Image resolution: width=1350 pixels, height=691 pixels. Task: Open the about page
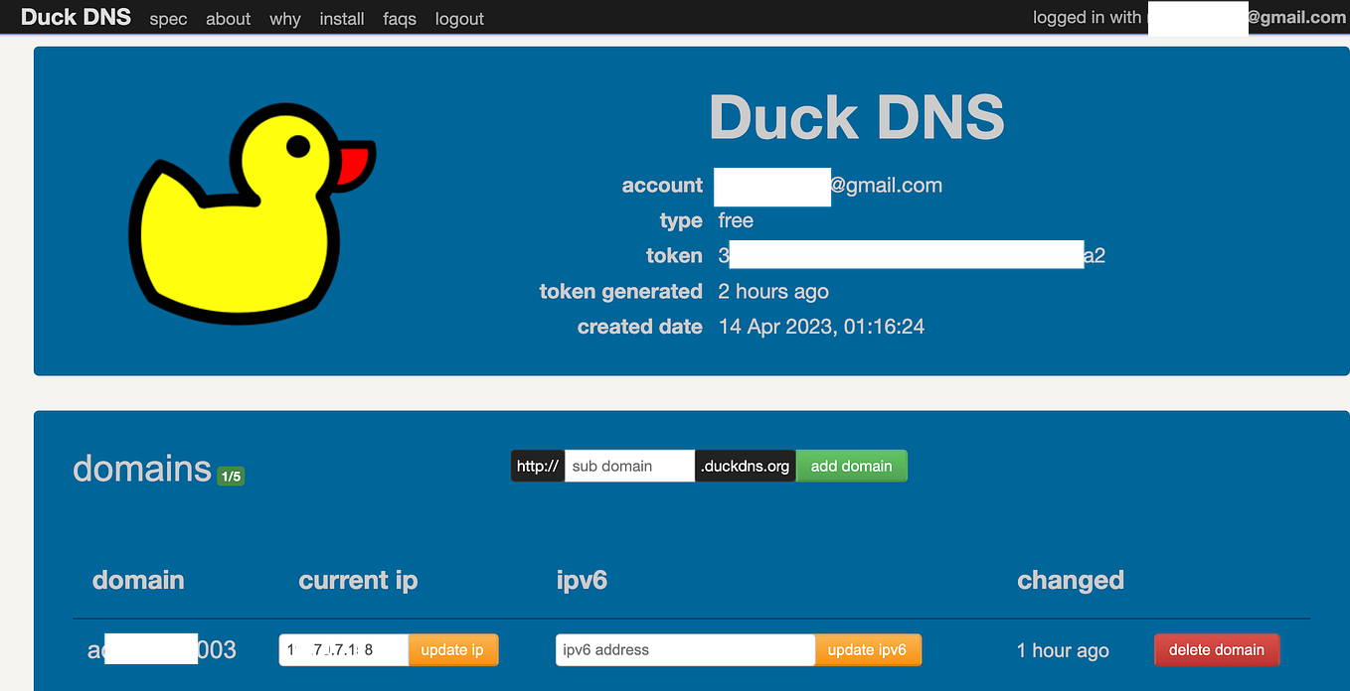(x=229, y=19)
